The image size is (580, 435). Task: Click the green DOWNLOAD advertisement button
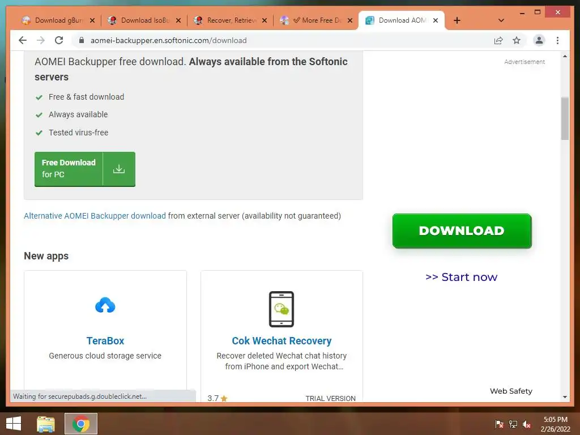tap(462, 231)
